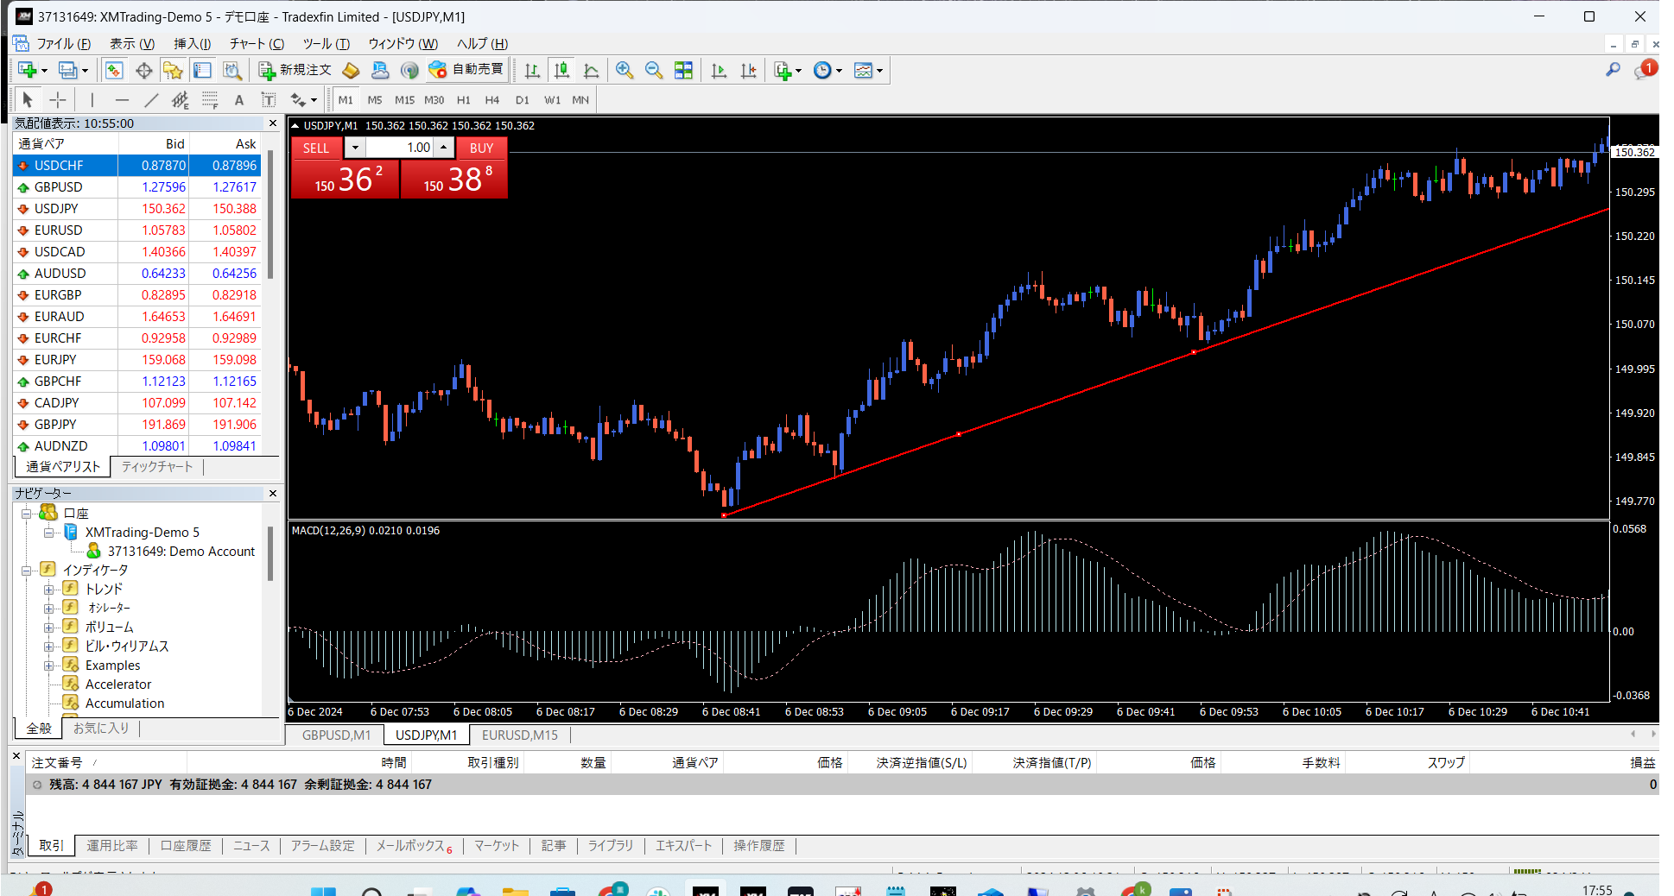Click the zoom out magnifier icon
This screenshot has height=896, width=1674.
654,71
